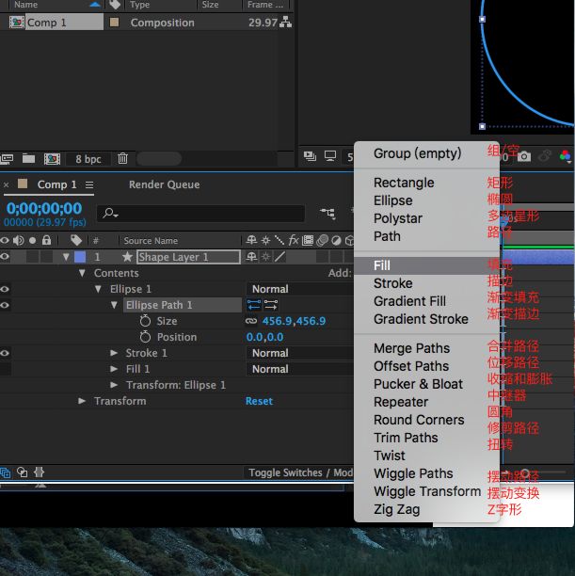The height and width of the screenshot is (576, 575).
Task: Expand the Stroke 1 properties
Action: tap(114, 353)
